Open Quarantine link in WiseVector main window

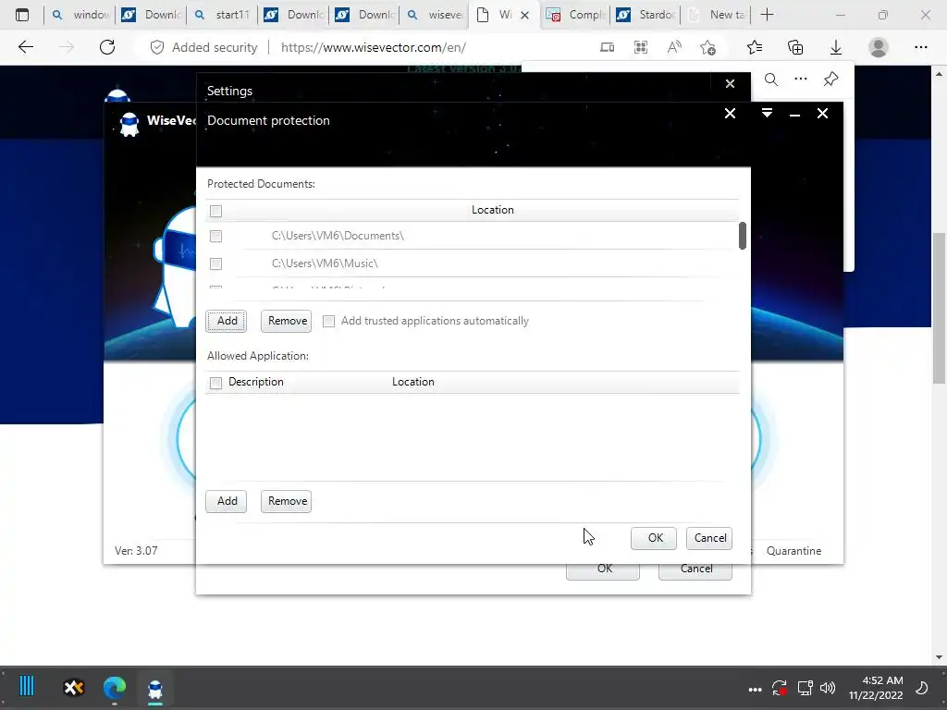pos(793,551)
